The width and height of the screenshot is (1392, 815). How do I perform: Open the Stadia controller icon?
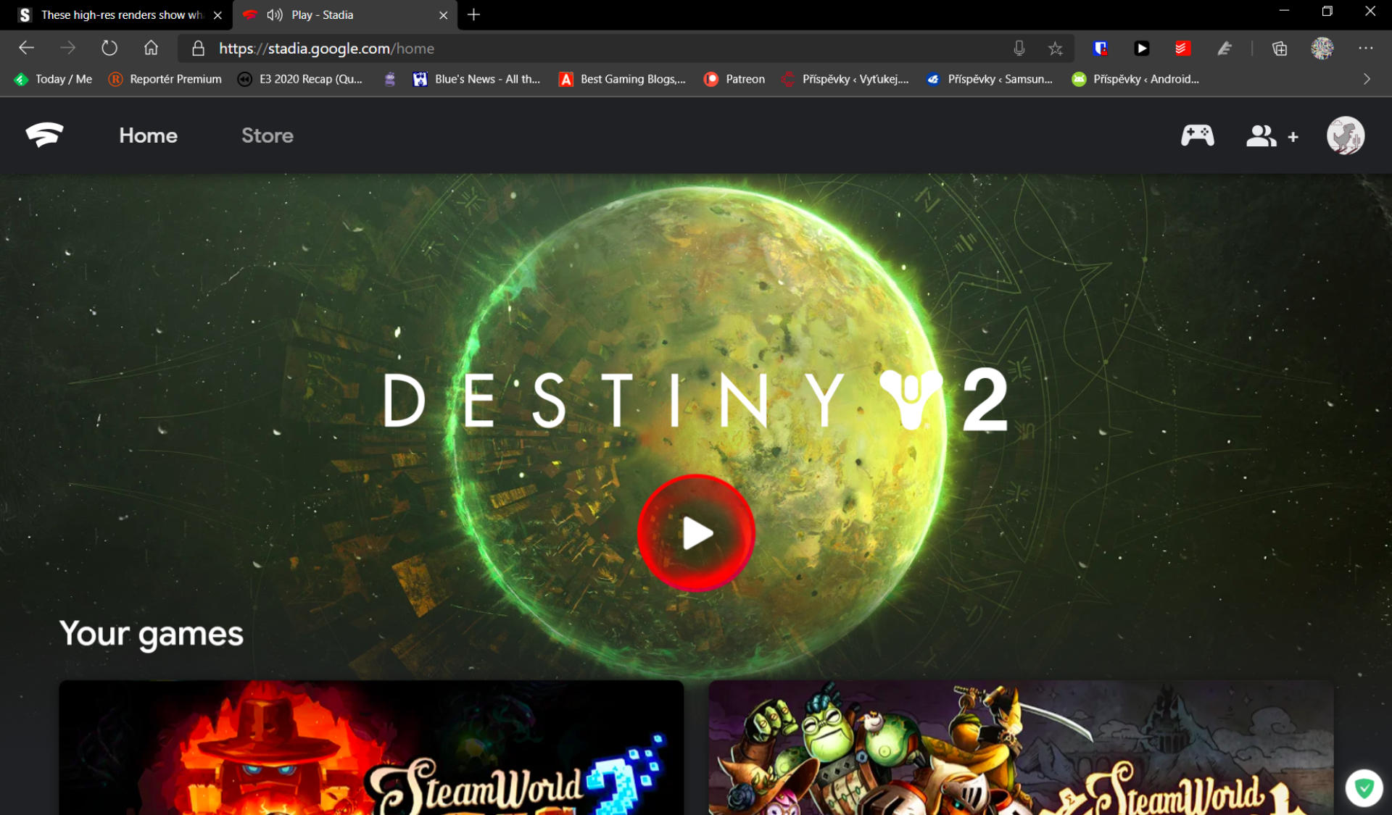coord(1197,135)
